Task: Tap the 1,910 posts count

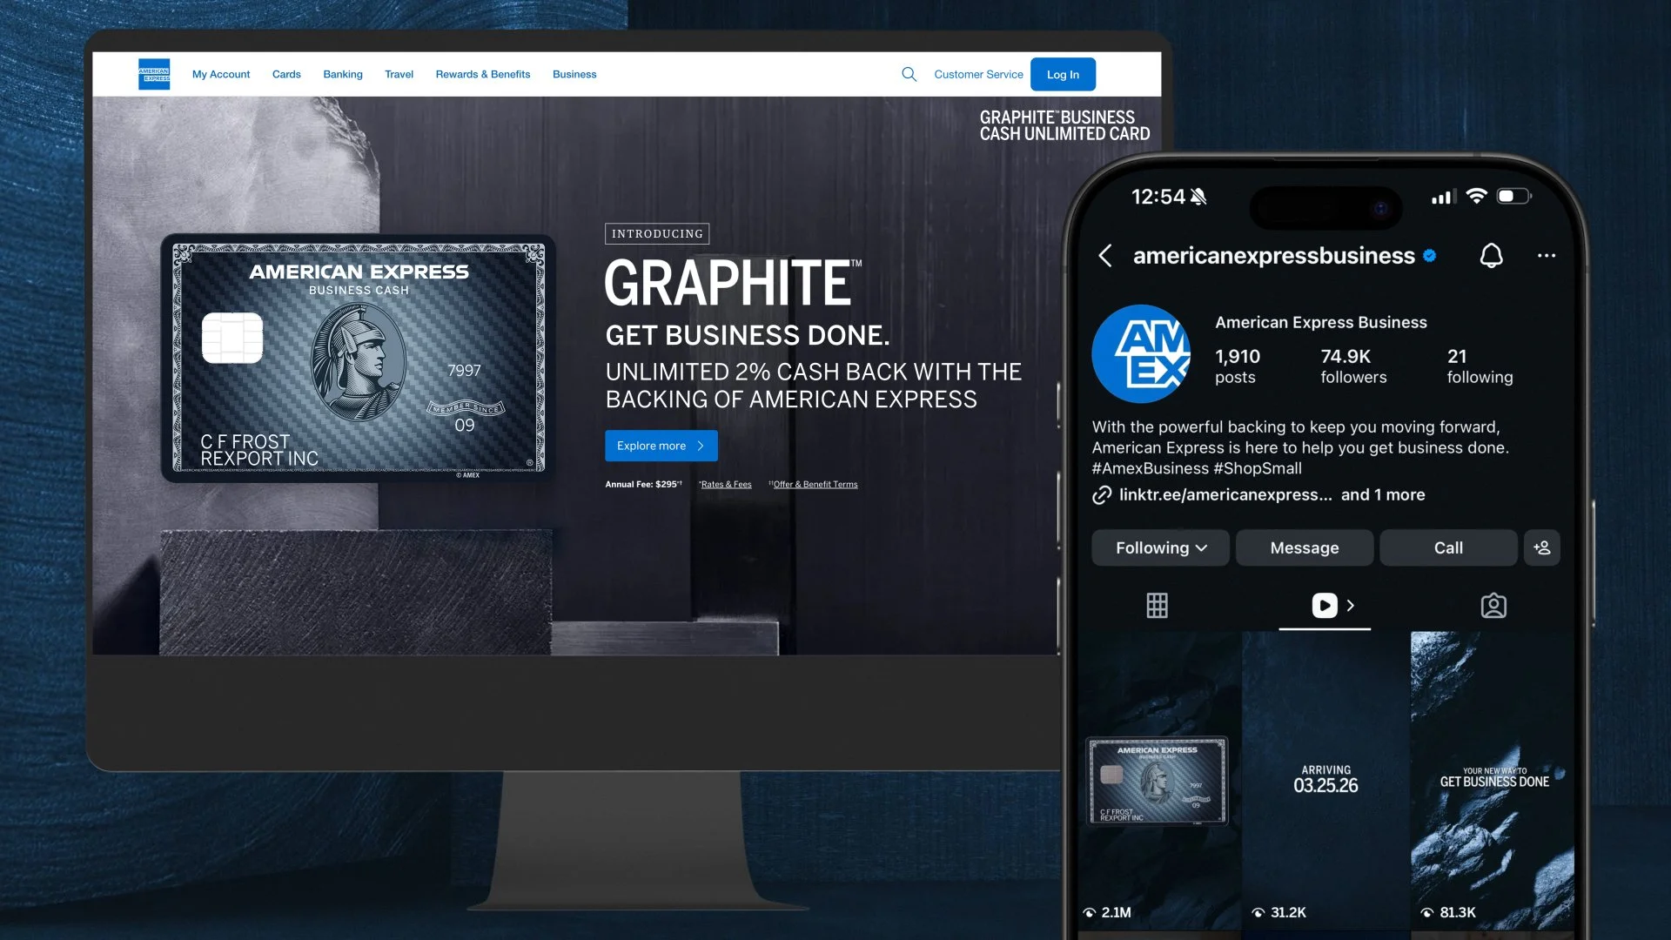Action: point(1238,366)
